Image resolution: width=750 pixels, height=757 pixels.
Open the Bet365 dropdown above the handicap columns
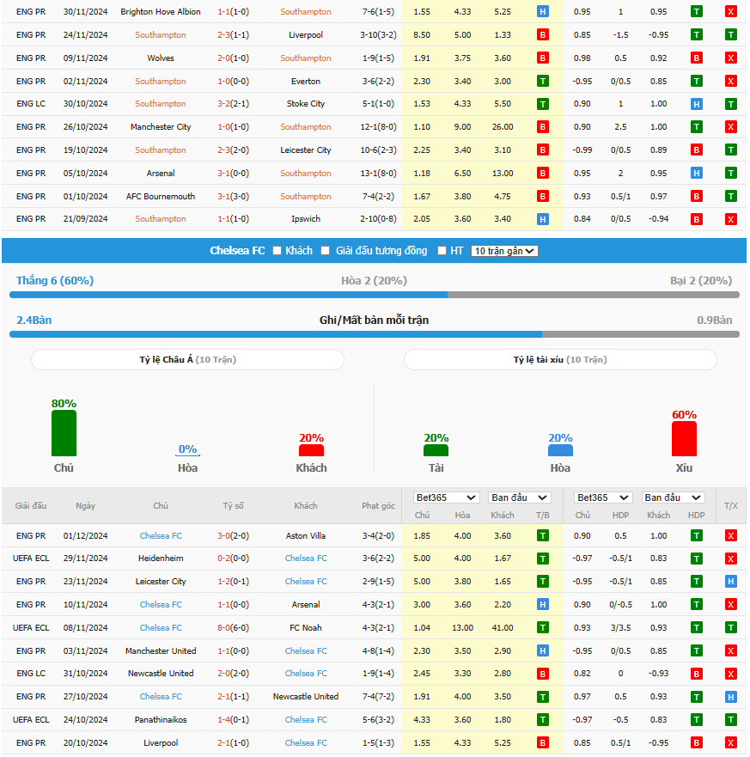coord(603,498)
